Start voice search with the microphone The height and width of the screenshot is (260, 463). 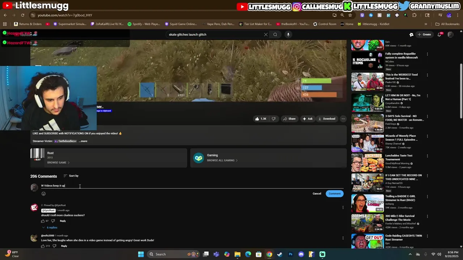tap(288, 35)
